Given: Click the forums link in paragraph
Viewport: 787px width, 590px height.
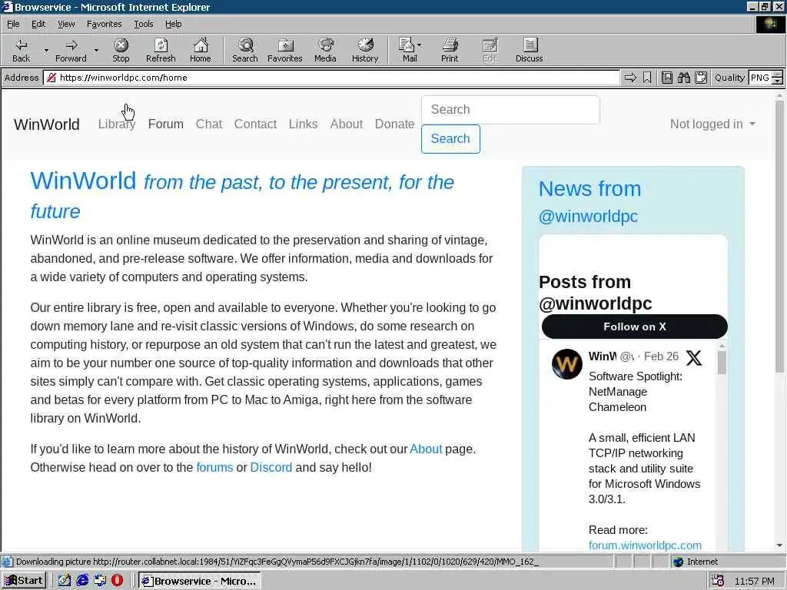Looking at the screenshot, I should tap(214, 468).
